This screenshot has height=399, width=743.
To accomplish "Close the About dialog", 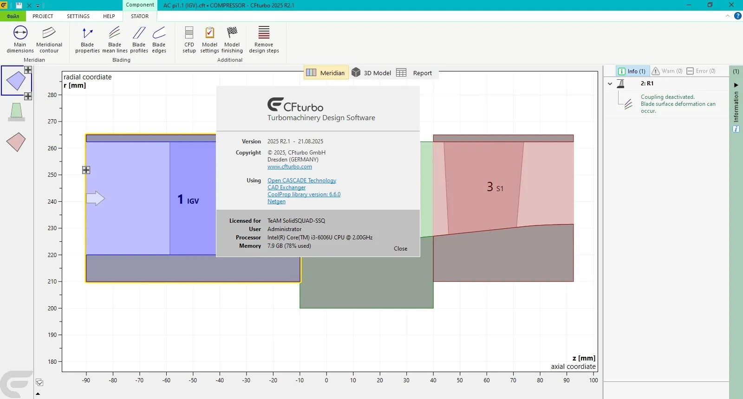I will point(400,249).
